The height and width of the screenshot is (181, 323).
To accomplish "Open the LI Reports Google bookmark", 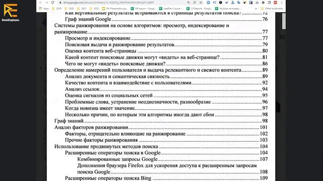I will (199, 9).
